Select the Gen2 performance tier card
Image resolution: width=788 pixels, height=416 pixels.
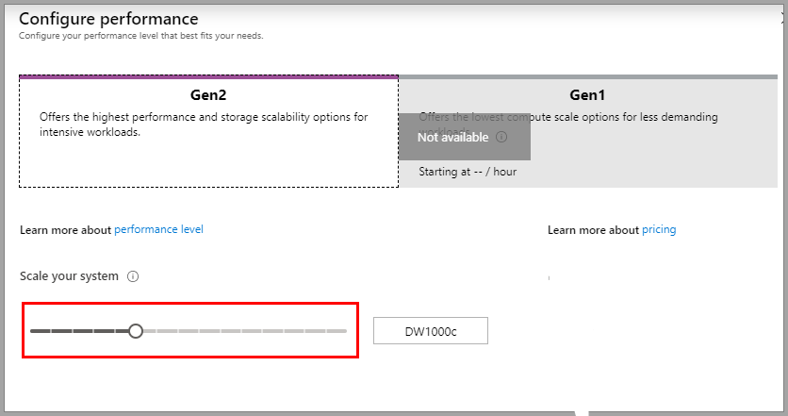point(208,131)
